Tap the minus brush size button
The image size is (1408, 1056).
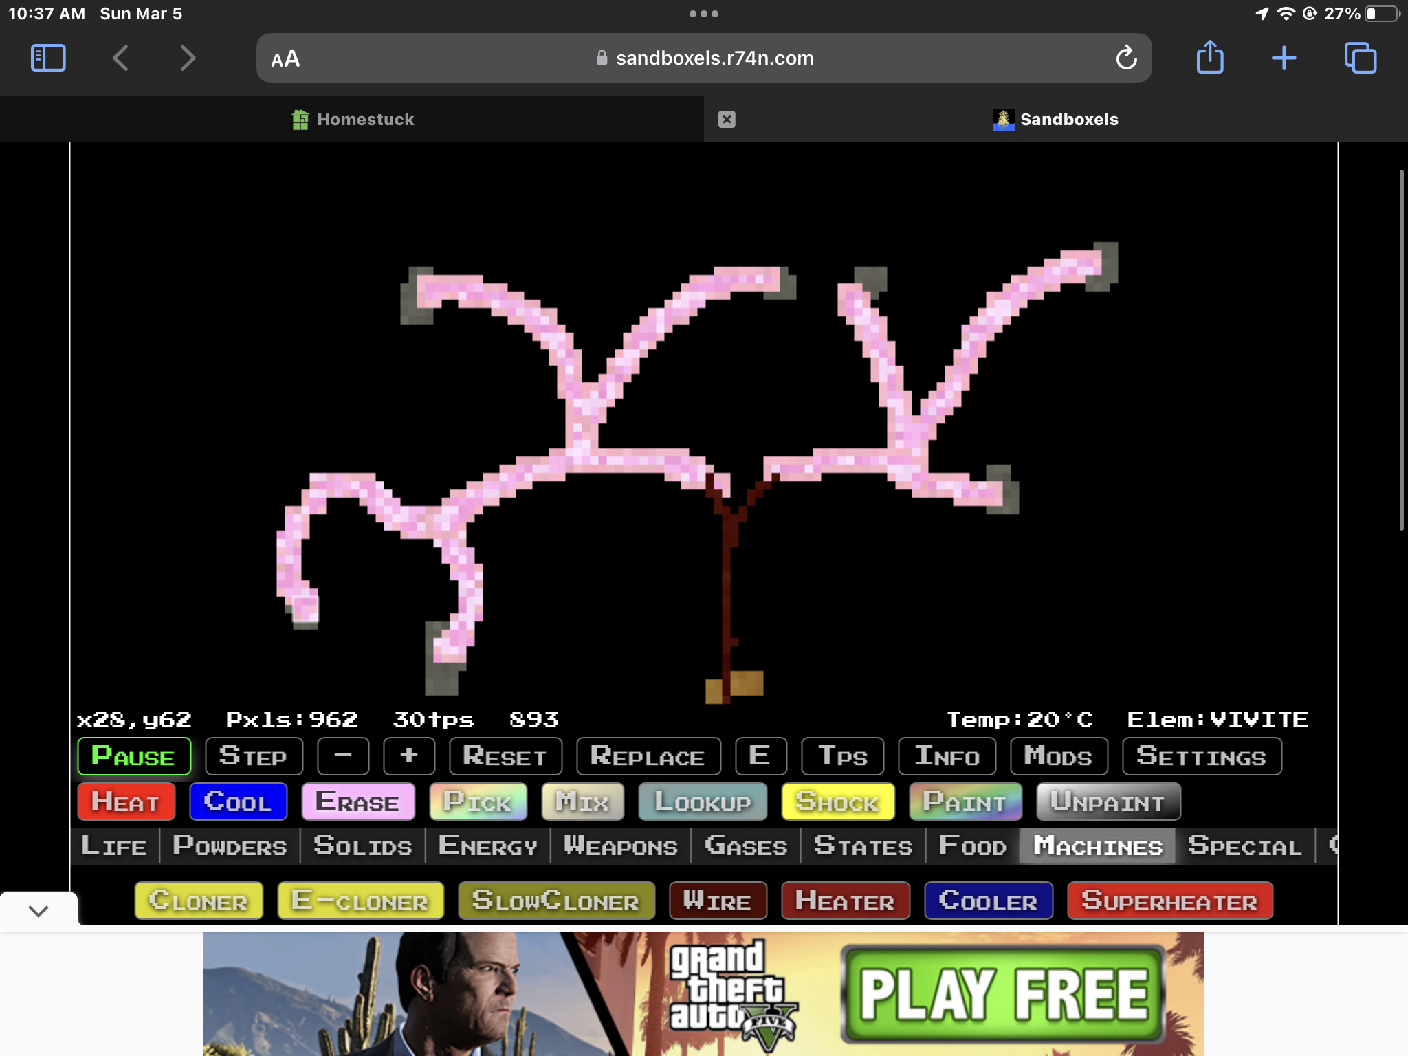tap(343, 756)
